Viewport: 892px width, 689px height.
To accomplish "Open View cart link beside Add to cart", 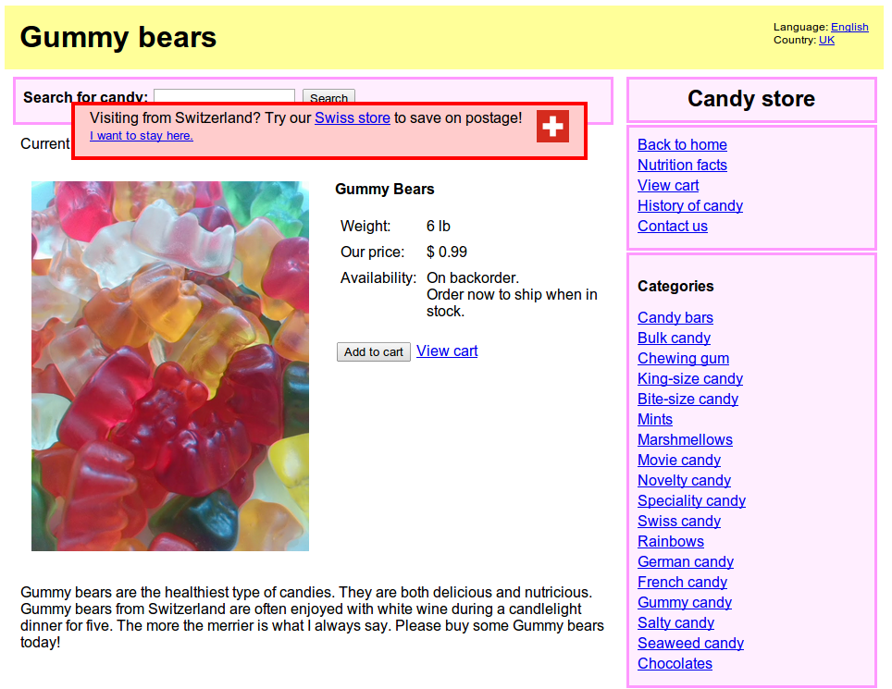I will click(447, 351).
